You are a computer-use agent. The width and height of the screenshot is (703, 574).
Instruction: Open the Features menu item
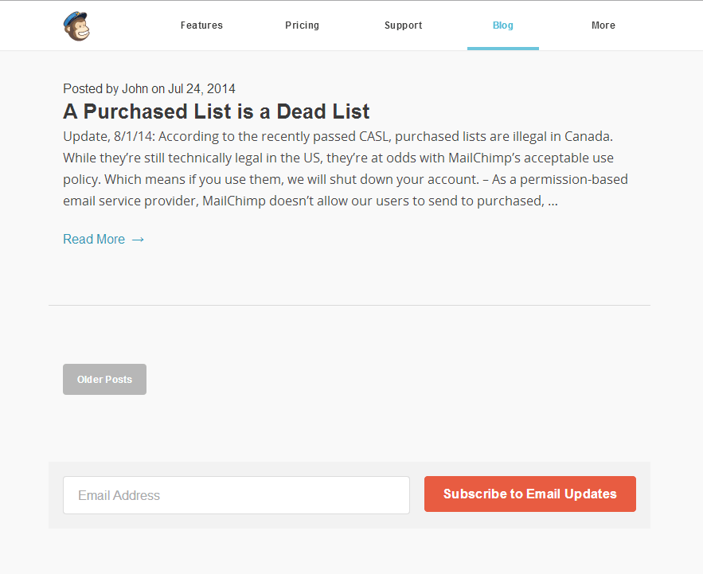(x=201, y=25)
